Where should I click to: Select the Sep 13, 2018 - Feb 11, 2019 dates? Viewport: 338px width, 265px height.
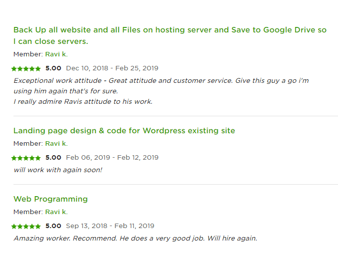click(110, 226)
